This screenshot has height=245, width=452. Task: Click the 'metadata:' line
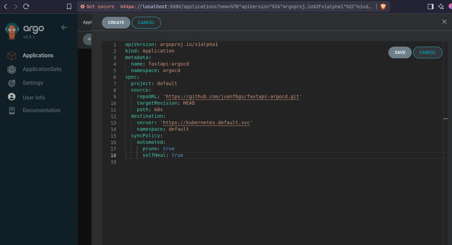[x=138, y=57]
